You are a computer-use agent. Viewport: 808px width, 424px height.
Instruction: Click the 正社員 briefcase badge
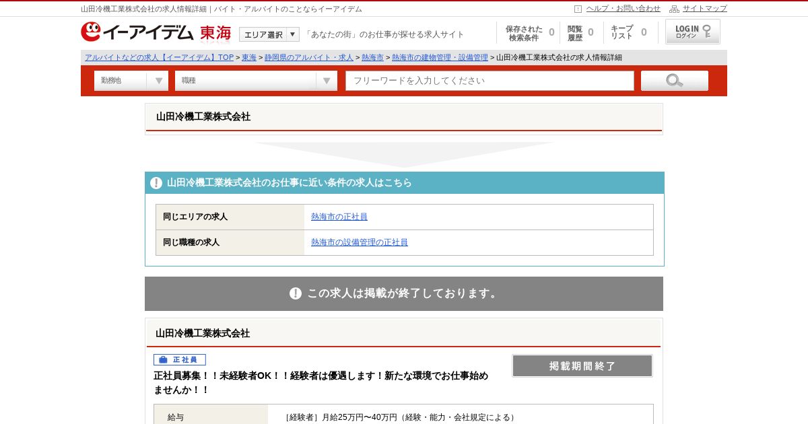click(180, 360)
